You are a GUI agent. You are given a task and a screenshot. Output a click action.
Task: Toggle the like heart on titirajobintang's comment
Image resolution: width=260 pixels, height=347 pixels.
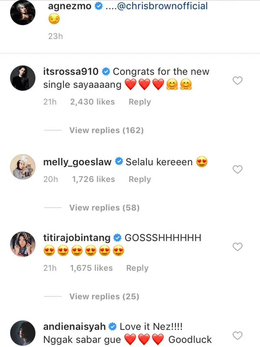[238, 247]
